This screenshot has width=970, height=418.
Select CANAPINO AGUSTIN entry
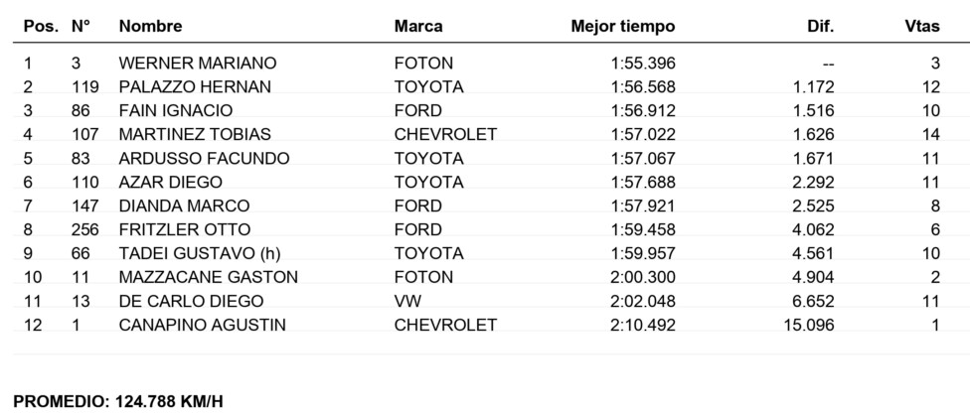click(203, 325)
